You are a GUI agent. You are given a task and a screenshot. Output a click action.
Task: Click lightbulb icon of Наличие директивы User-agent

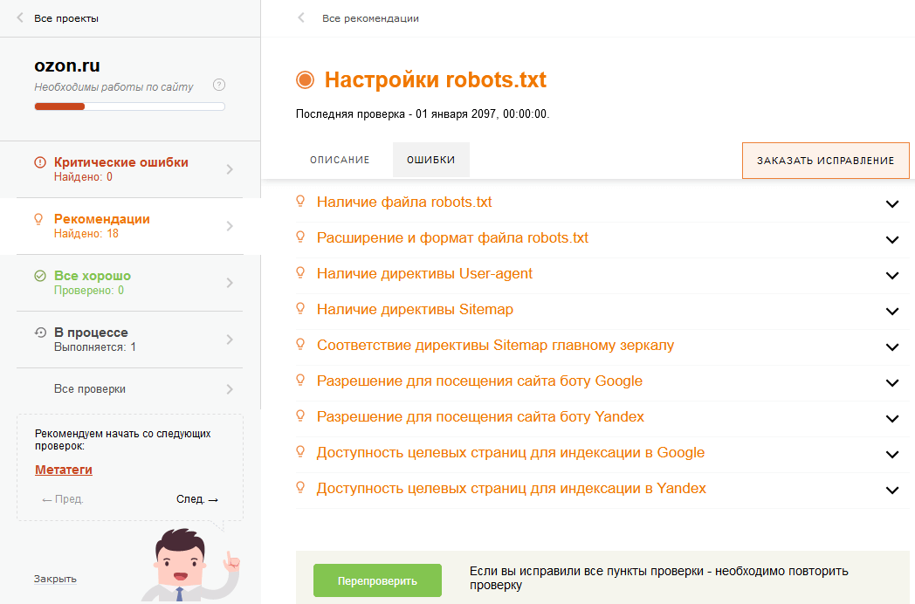[x=300, y=272]
